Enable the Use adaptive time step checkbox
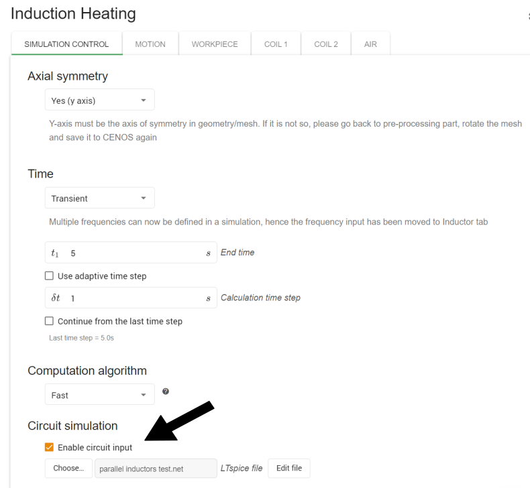 (x=49, y=276)
